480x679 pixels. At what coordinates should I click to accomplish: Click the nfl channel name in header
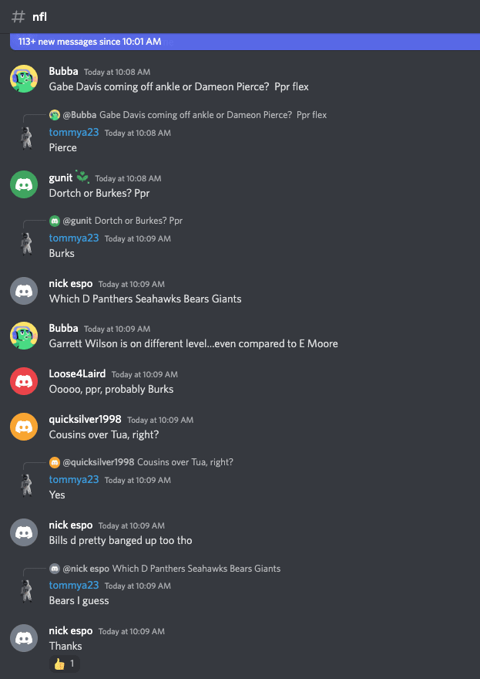pos(39,17)
